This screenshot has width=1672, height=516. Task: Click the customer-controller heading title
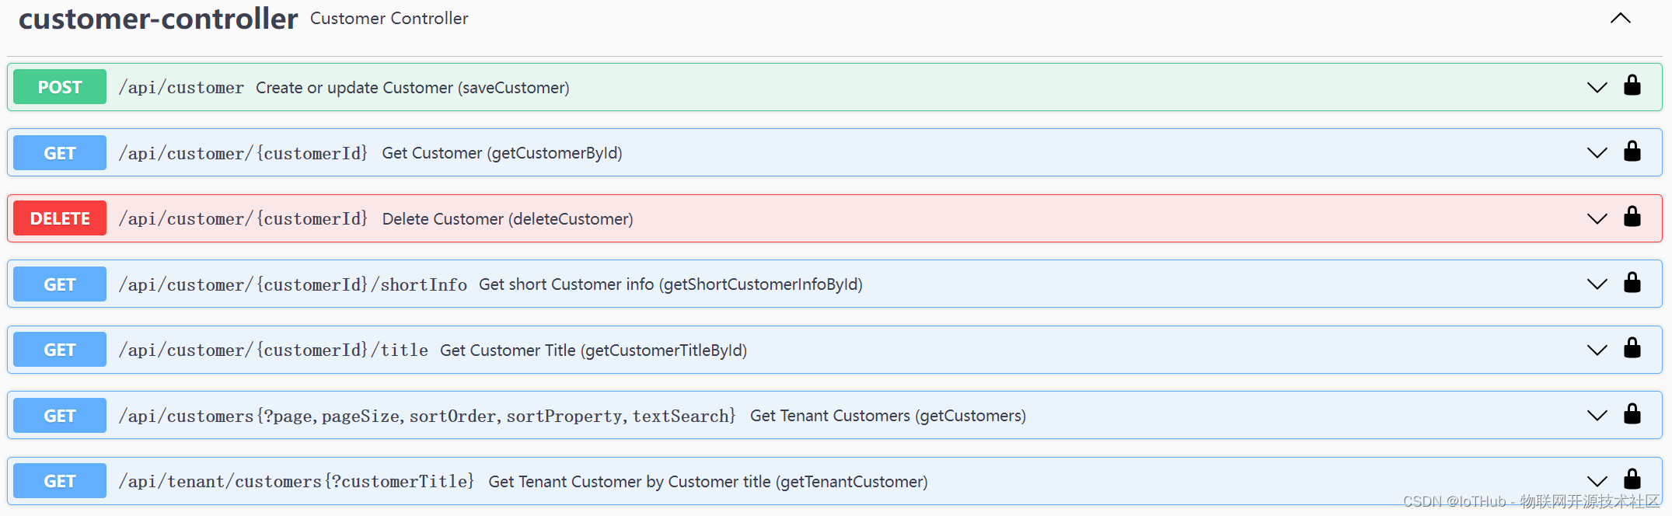pos(158,19)
